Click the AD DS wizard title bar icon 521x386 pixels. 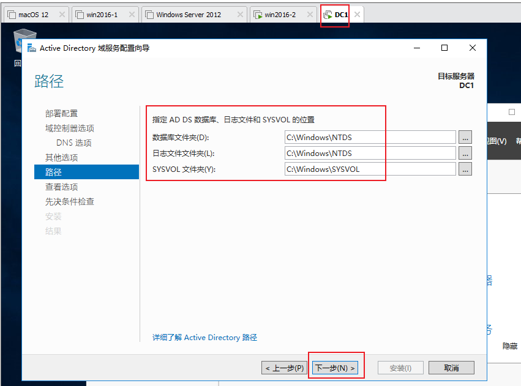pyautogui.click(x=32, y=48)
